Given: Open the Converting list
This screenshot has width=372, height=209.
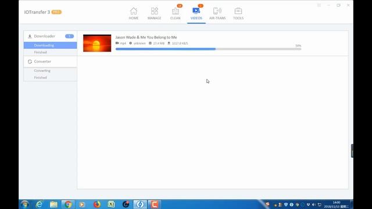Looking at the screenshot, I should (x=42, y=71).
